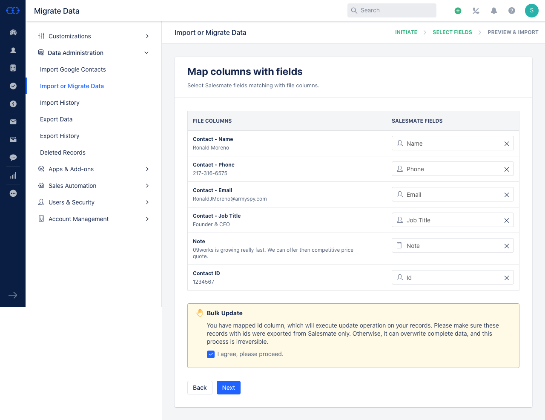Open the Dashboard icon in sidebar
This screenshot has height=420, width=545.
[13, 32]
